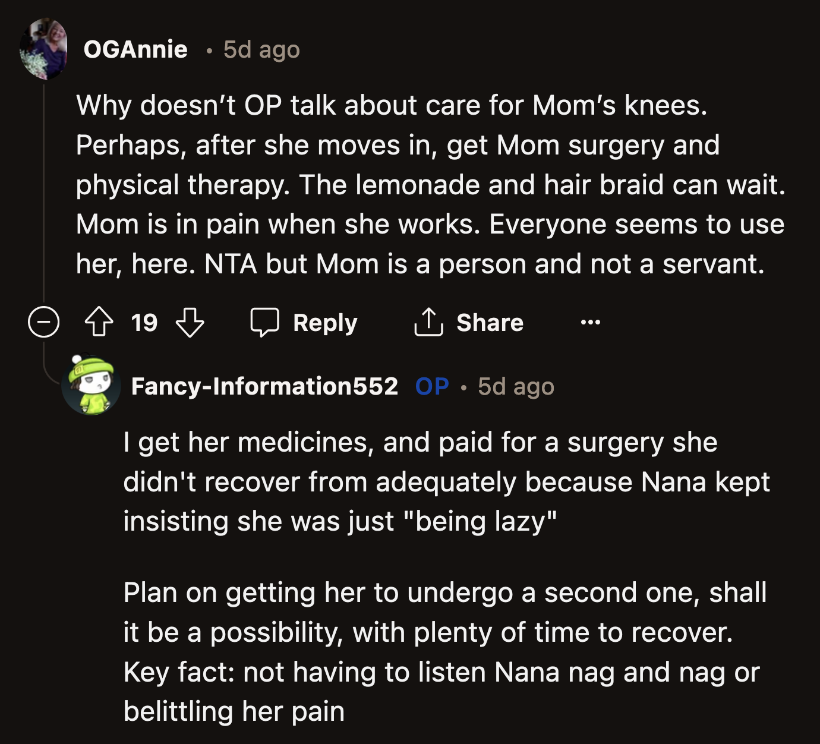Open OGAnnie's profile page
The width and height of the screenshot is (820, 744).
click(135, 50)
